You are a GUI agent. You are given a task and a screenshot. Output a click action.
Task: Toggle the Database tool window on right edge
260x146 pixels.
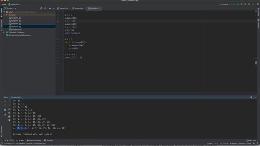tap(258, 24)
